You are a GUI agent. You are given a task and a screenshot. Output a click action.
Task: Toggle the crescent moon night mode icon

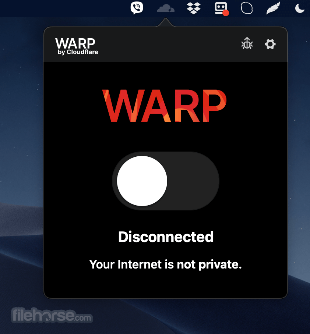pyautogui.click(x=300, y=8)
